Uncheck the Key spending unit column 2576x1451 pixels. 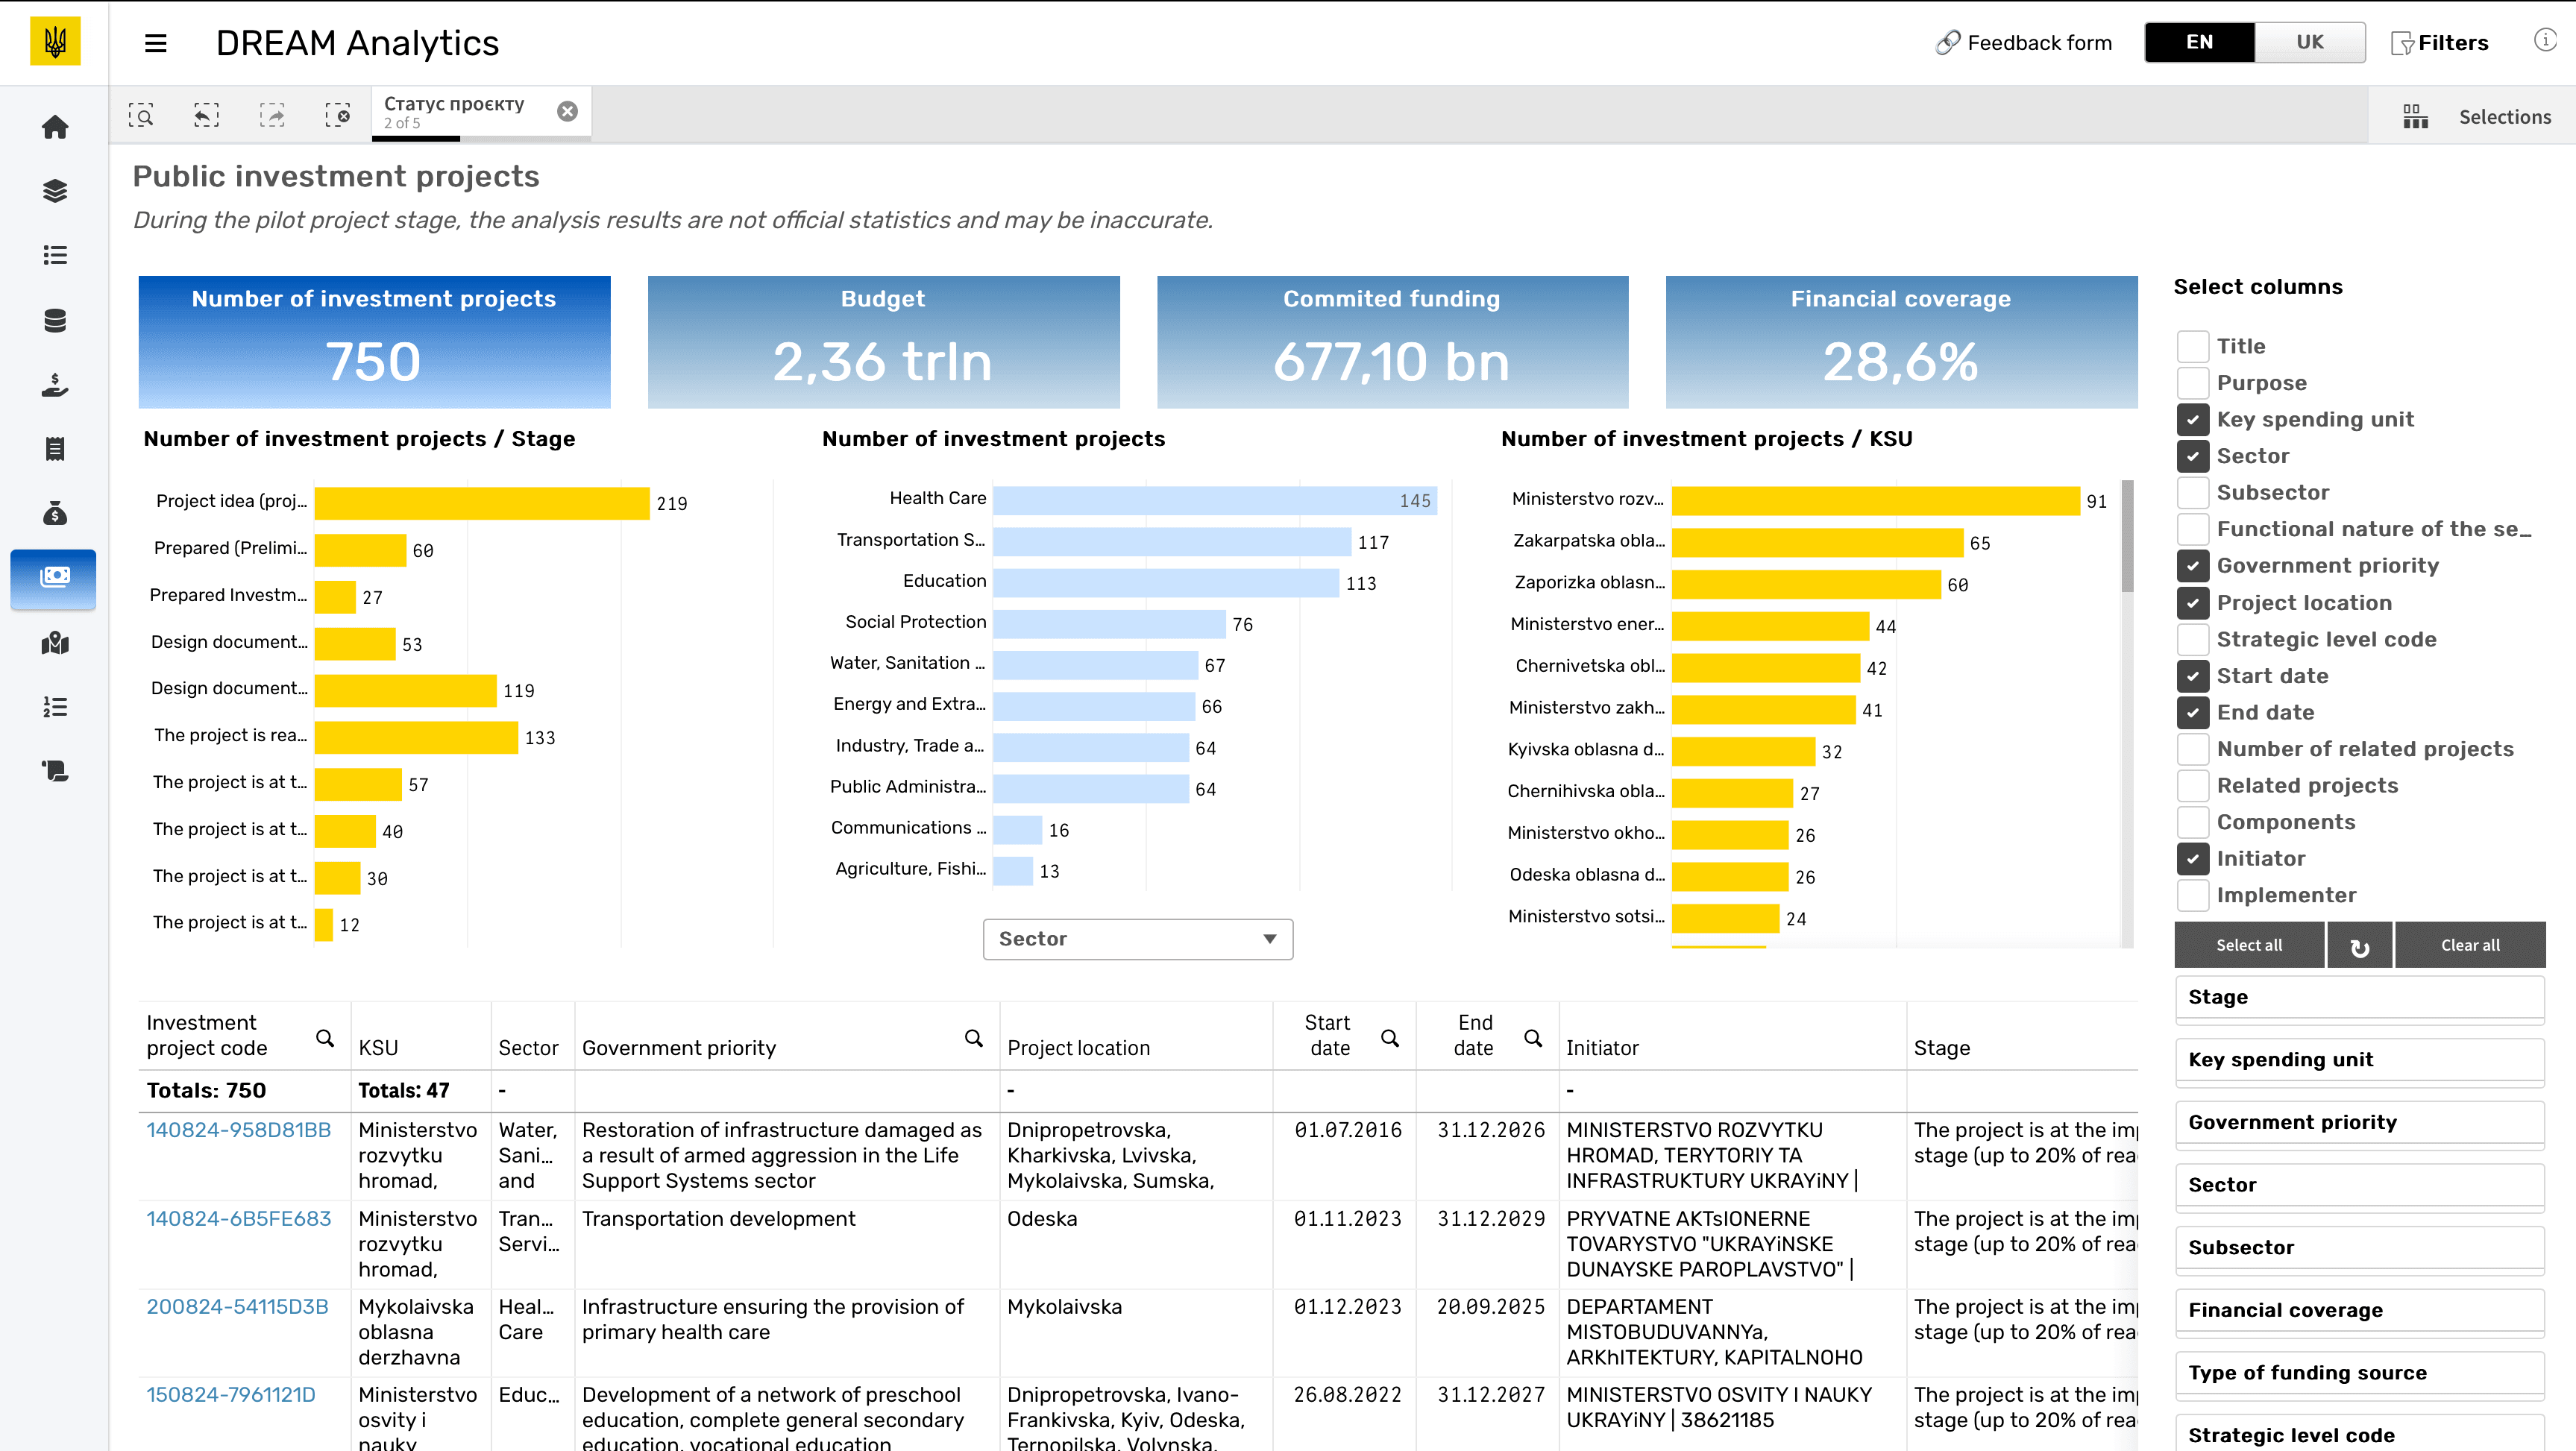coord(2193,419)
